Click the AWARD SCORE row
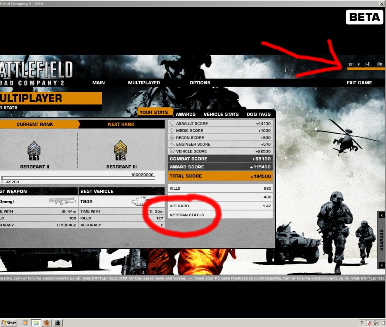 tap(220, 167)
